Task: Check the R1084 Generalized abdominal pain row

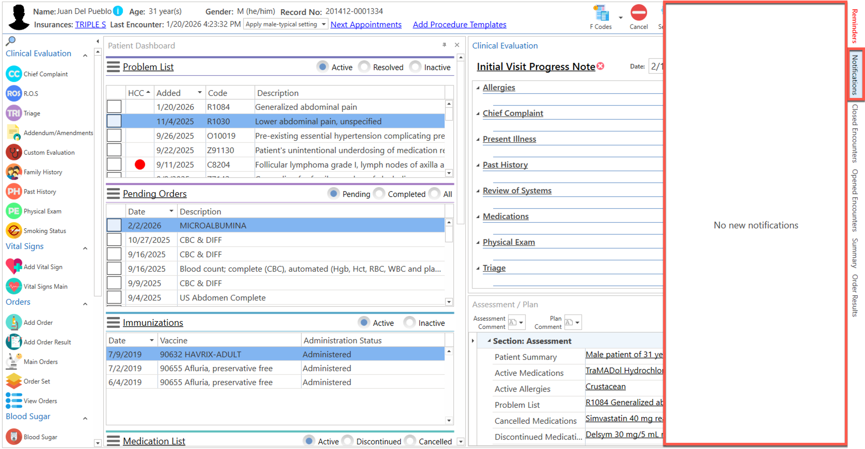Action: pos(114,106)
